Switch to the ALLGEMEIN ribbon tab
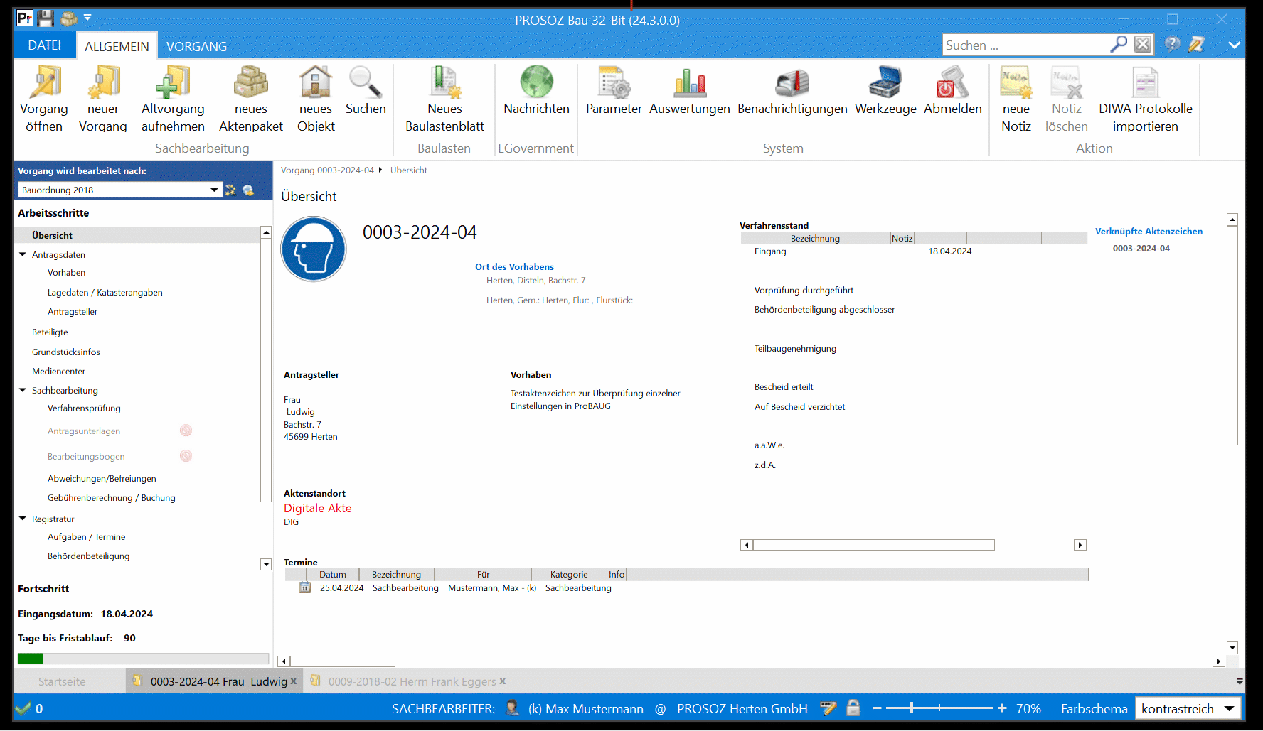 (x=117, y=46)
